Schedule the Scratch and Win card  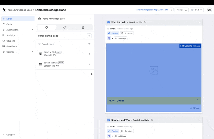(127, 131)
